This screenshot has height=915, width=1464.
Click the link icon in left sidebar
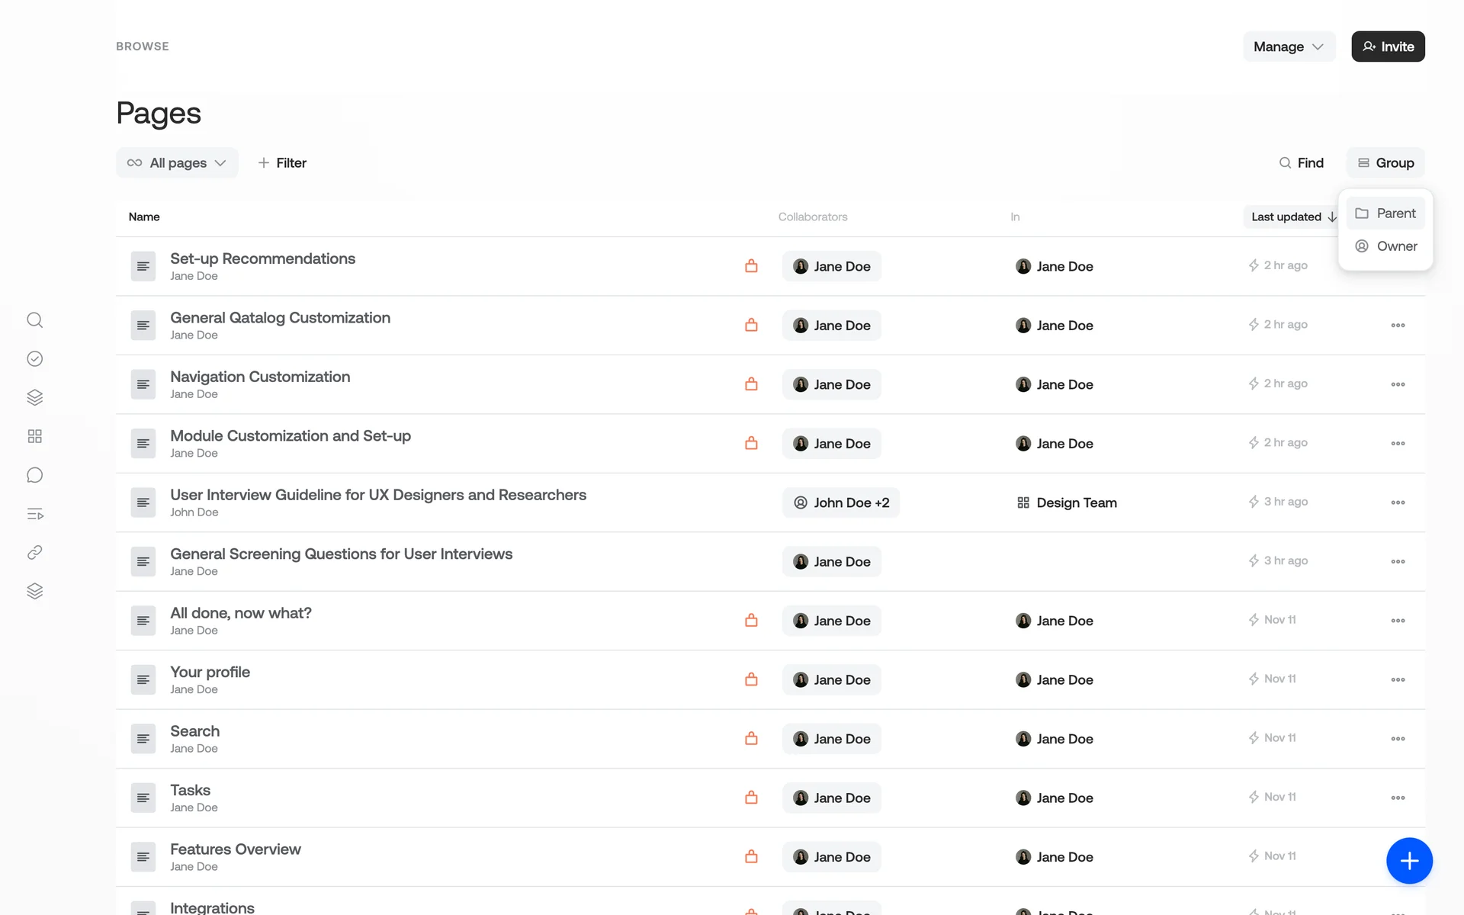point(34,553)
